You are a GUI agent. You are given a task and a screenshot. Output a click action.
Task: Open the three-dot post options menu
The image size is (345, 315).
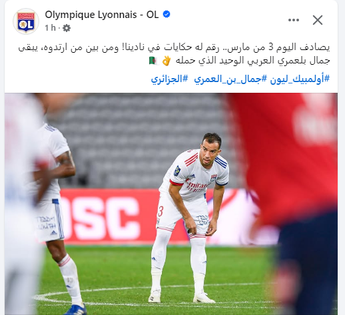pos(294,20)
